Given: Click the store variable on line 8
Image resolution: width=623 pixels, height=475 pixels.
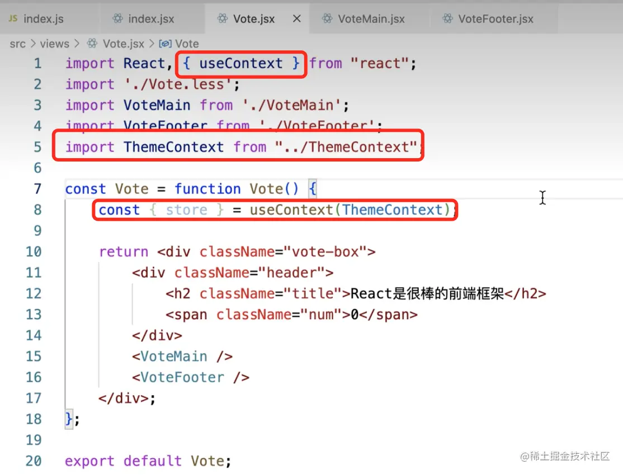Looking at the screenshot, I should (x=186, y=210).
